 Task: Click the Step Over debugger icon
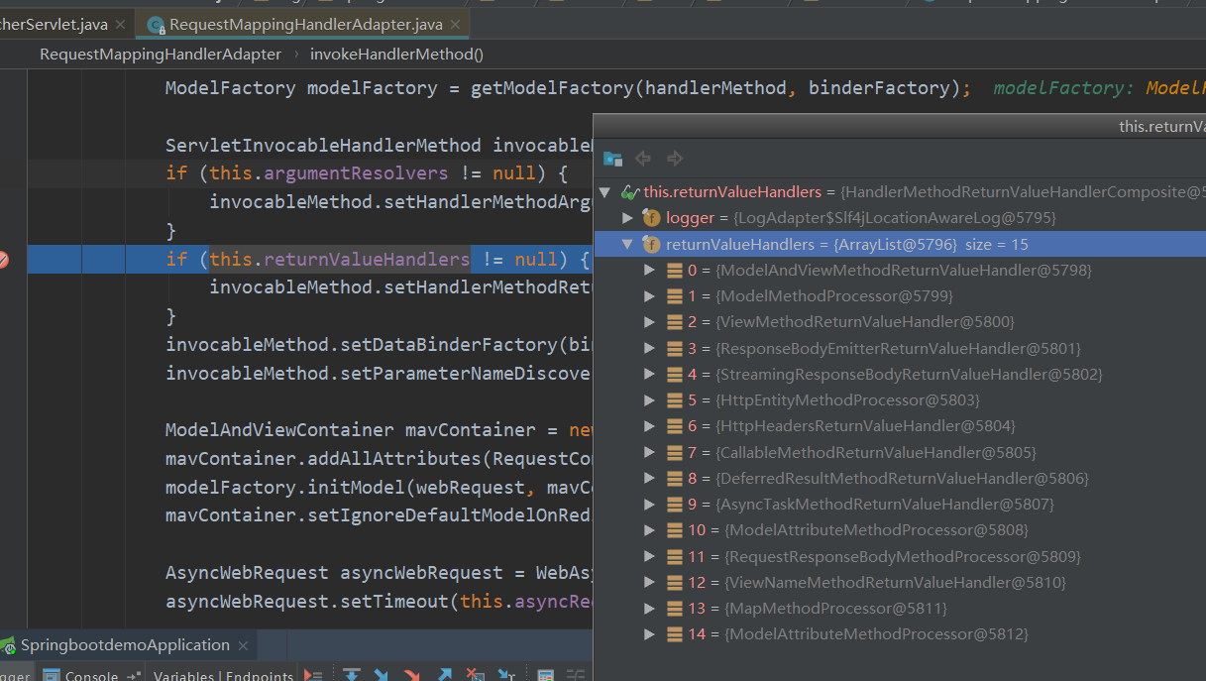[351, 675]
